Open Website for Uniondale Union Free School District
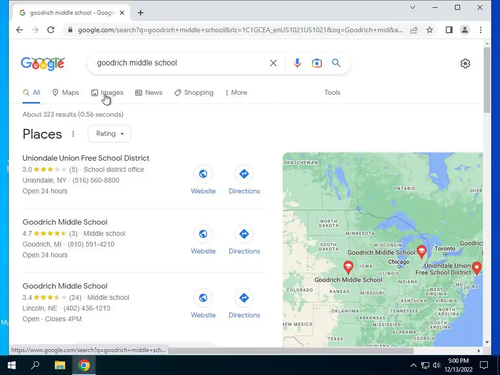 203,180
